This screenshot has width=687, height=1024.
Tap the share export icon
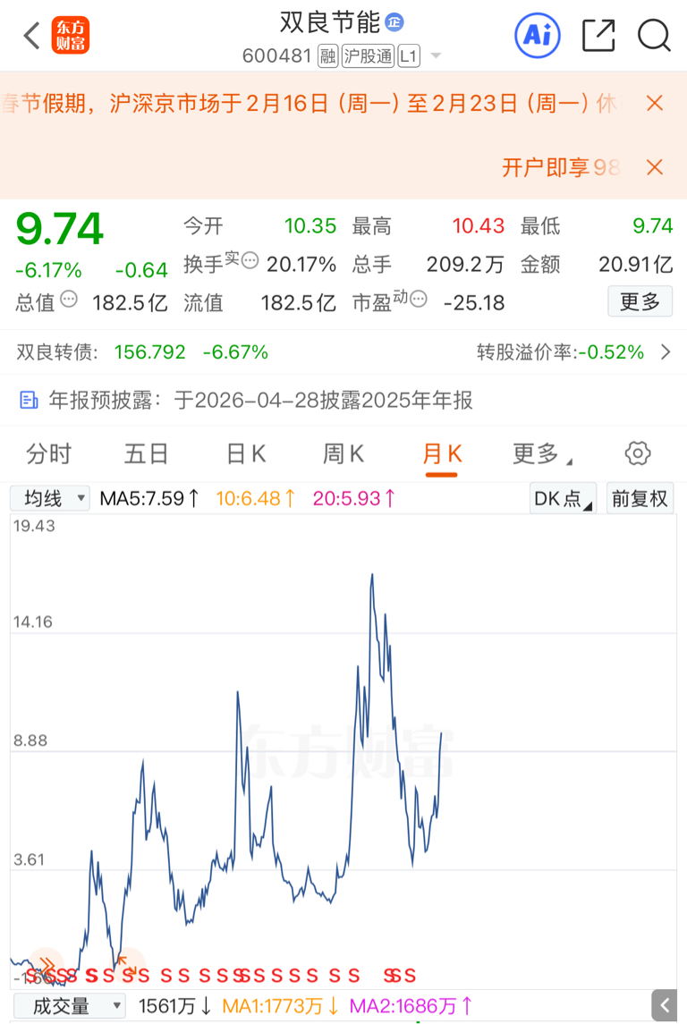[x=598, y=35]
